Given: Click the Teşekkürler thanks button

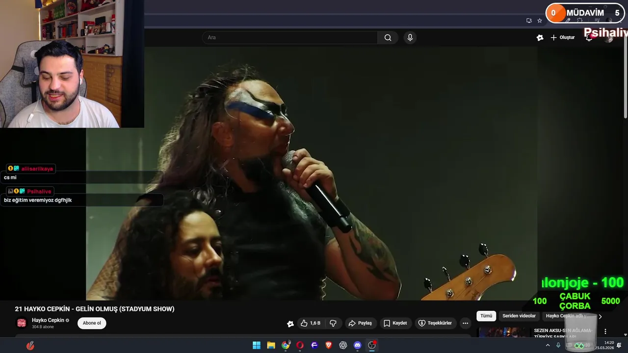Looking at the screenshot, I should pyautogui.click(x=435, y=323).
